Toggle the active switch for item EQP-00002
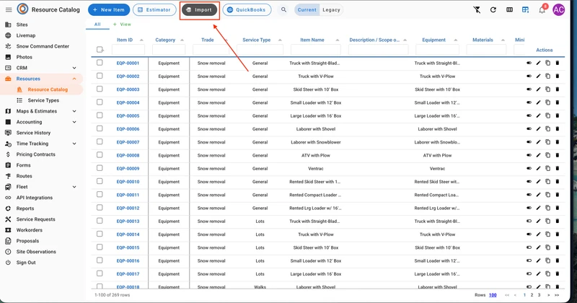This screenshot has width=577, height=303. [x=529, y=76]
